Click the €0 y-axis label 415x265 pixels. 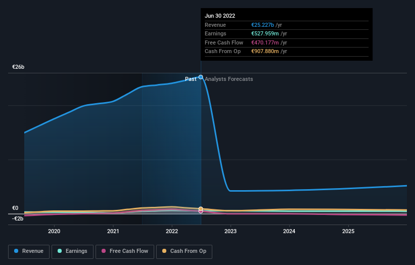[x=15, y=208]
